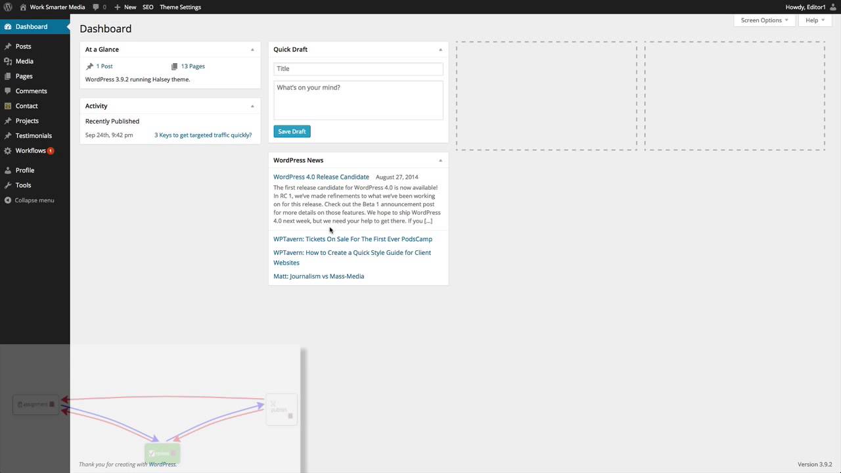Open the Testimonials menu item
Viewport: 841px width, 473px height.
35,136
